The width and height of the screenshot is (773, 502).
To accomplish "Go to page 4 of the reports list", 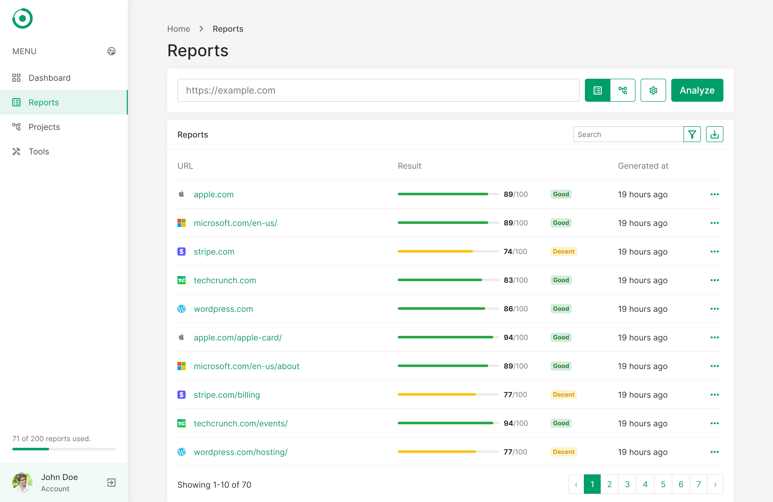I will click(645, 484).
